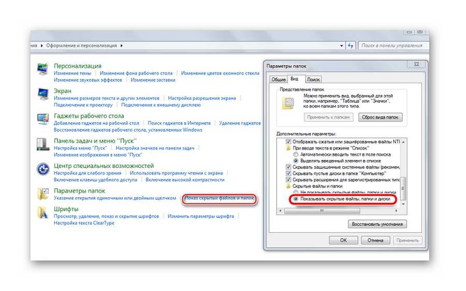Switch to the Общие tab

click(279, 79)
